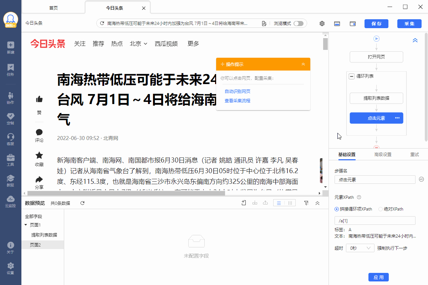Reload the page via address bar refresh icon
The width and height of the screenshot is (428, 285).
102,24
